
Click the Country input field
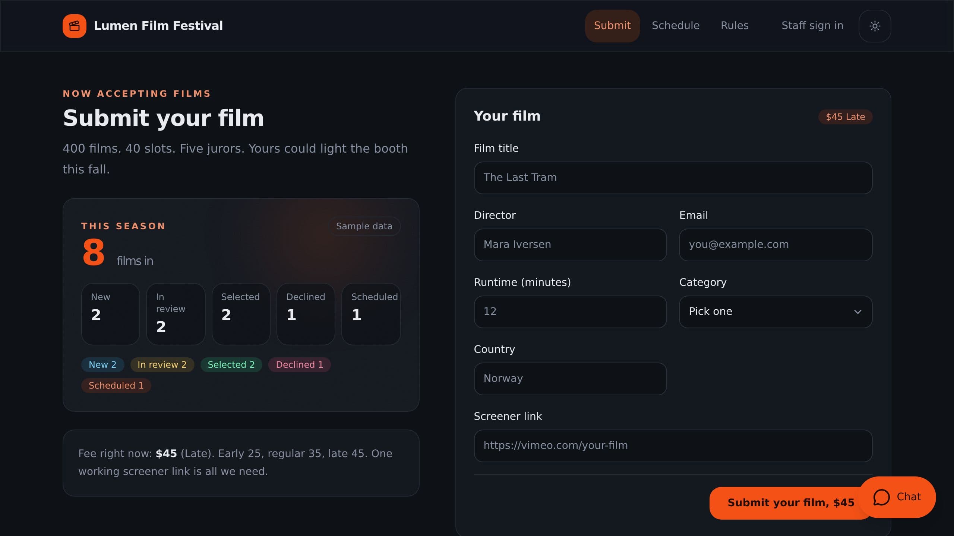pos(570,379)
